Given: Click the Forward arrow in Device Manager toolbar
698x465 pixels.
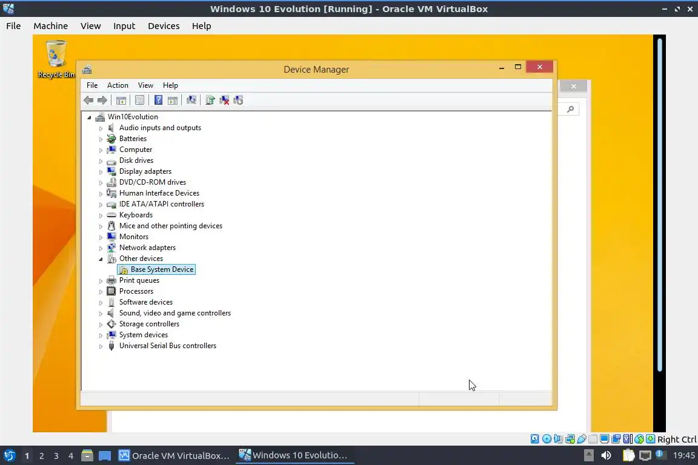Looking at the screenshot, I should pyautogui.click(x=102, y=100).
